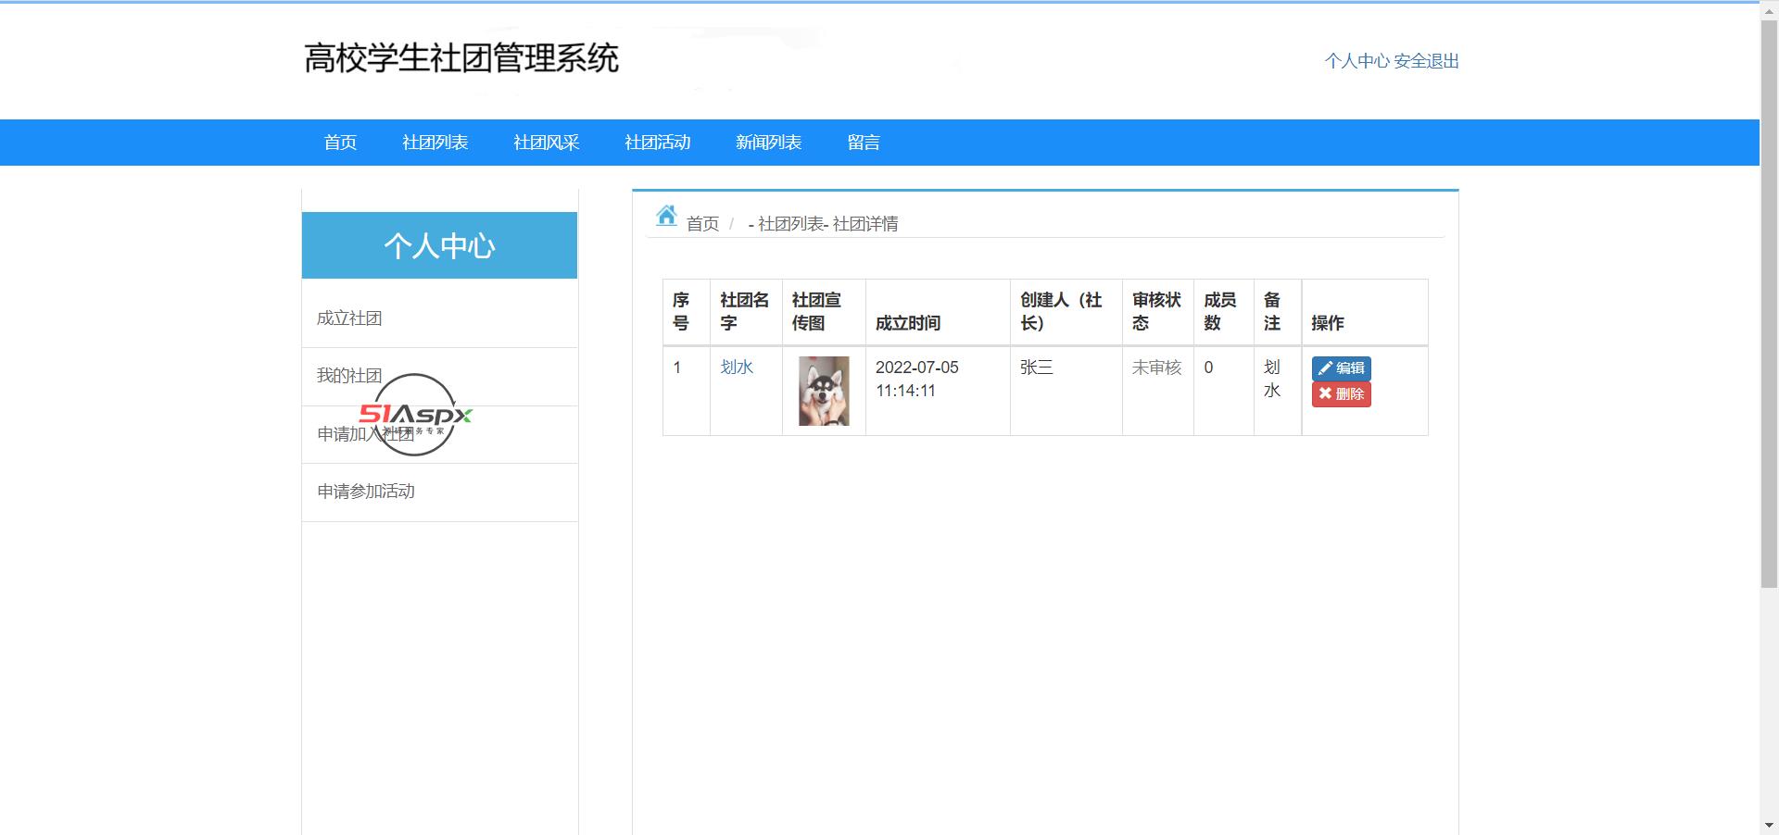Open the 划水 club name link
The width and height of the screenshot is (1779, 835).
[x=737, y=368]
